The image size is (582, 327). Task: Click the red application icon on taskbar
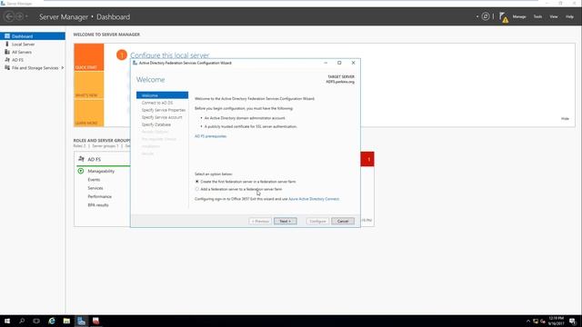tap(95, 321)
